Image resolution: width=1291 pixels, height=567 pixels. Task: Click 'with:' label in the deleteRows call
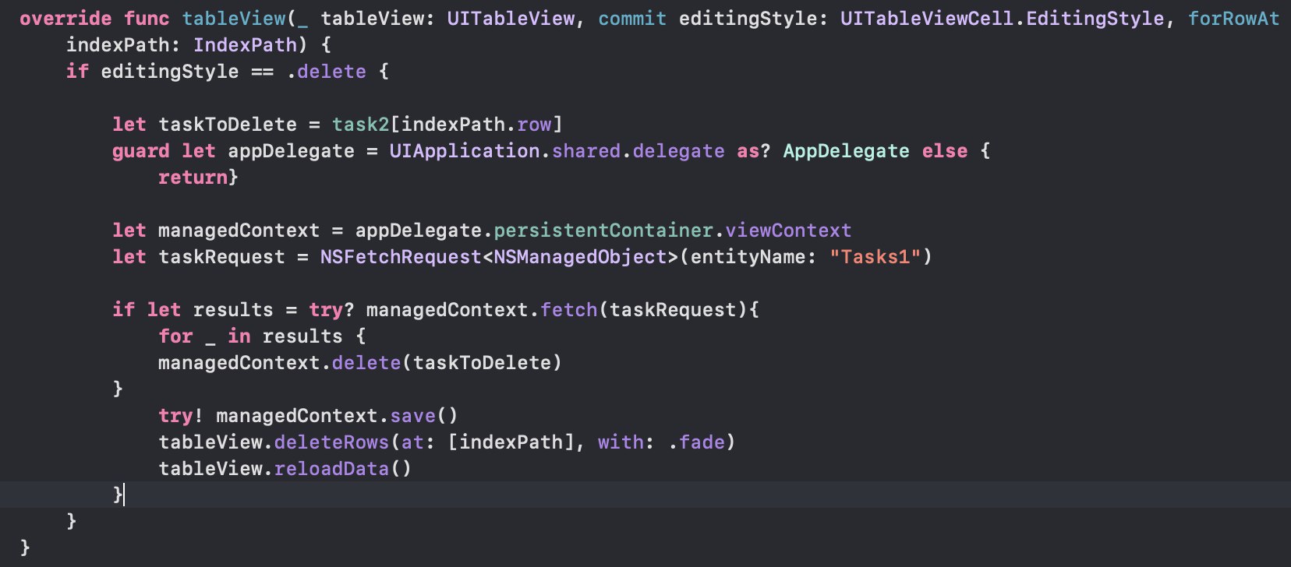tap(626, 442)
